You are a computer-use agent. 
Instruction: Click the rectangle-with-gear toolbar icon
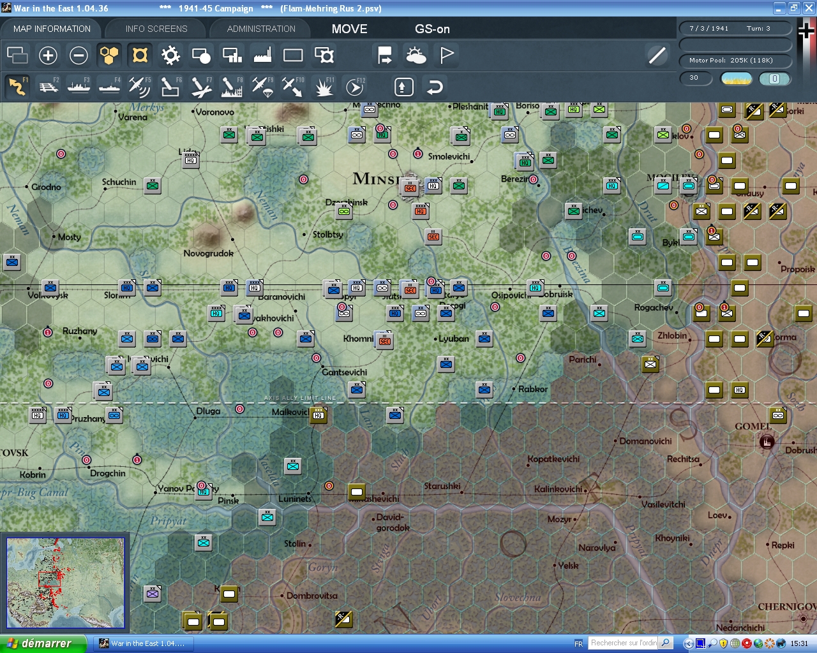324,55
